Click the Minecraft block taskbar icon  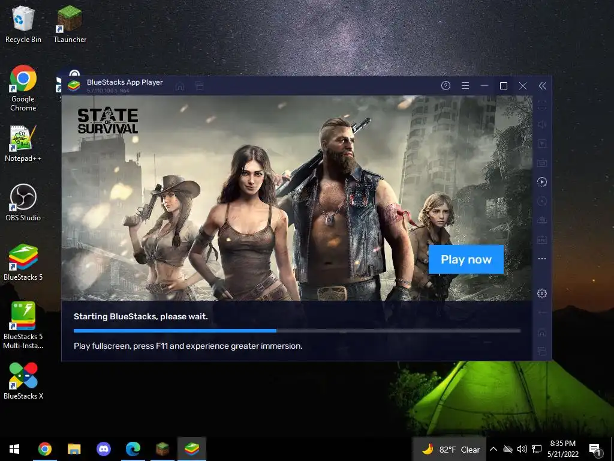(162, 449)
